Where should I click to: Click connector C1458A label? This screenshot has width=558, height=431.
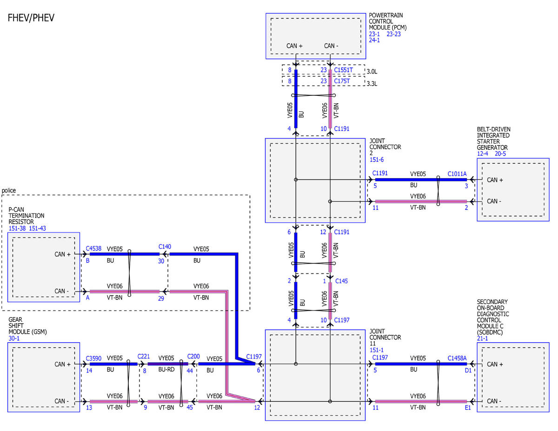(457, 358)
